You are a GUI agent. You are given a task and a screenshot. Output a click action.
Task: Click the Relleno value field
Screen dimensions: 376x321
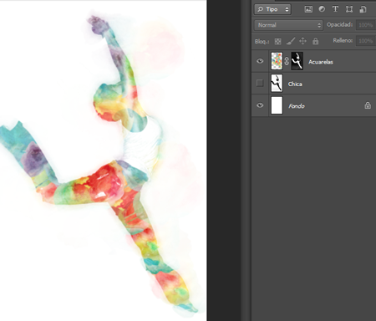(365, 41)
